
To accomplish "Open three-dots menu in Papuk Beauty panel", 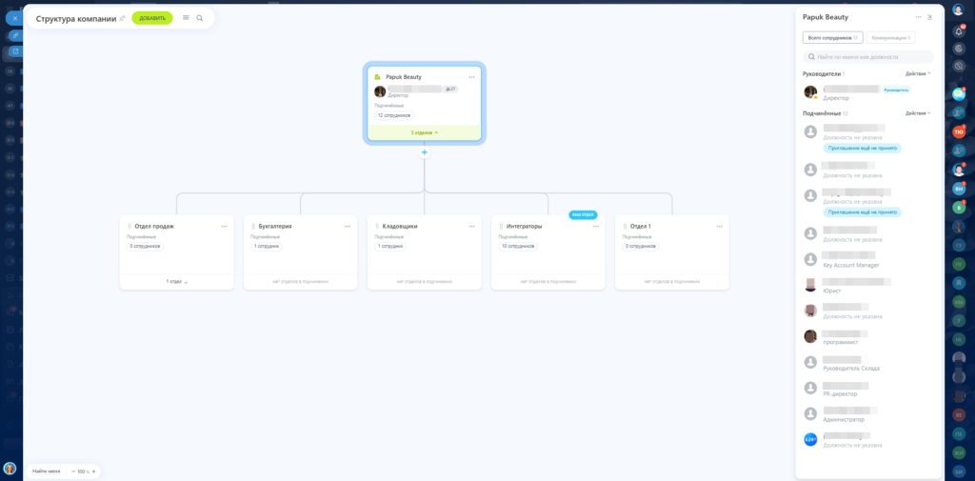I will click(919, 17).
